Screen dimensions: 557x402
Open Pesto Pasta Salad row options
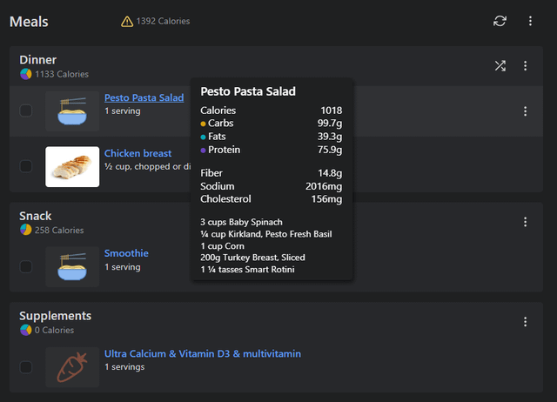coord(525,111)
